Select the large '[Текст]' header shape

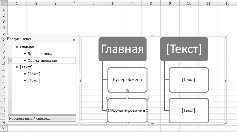point(184,49)
